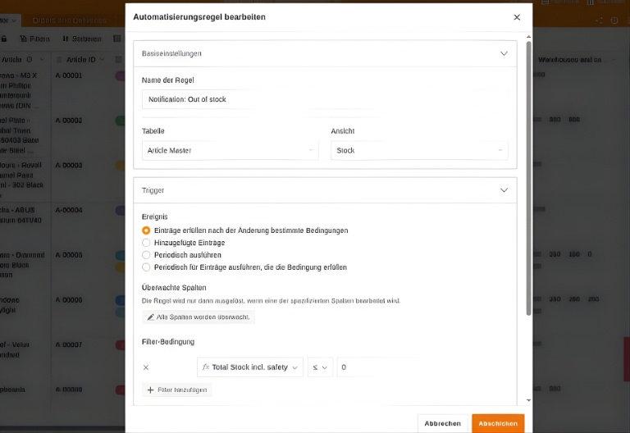Select the 'Periodisch ausführen' radio option
The width and height of the screenshot is (630, 433).
tap(147, 255)
